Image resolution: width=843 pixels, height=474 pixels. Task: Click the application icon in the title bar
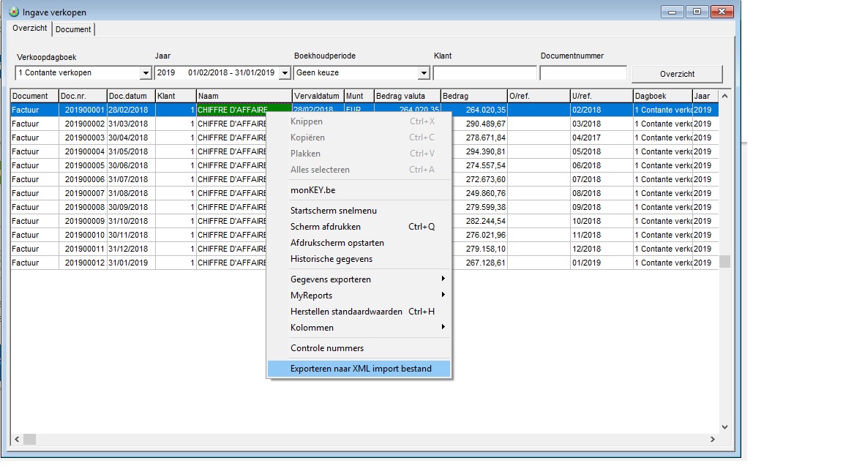13,12
